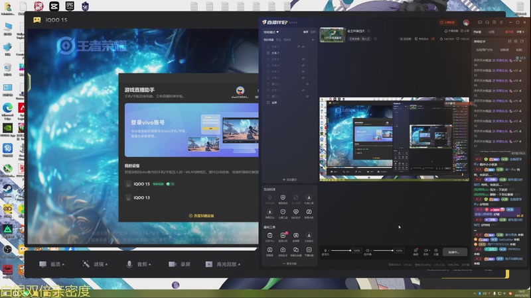Toggle visibility of 窗口 1 source

pos(307,96)
